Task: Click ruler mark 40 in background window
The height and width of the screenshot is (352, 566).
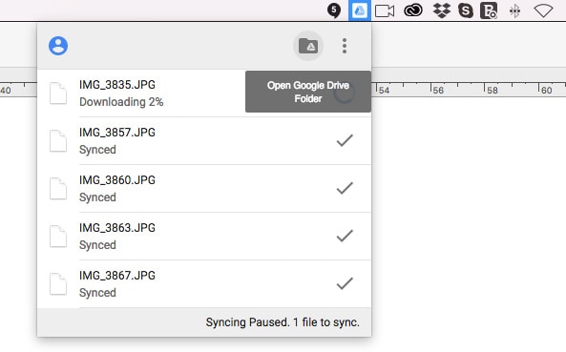Action: point(6,91)
